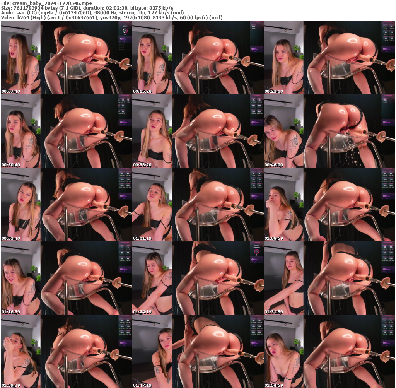Click the thumbnail marked 01:08:59
The height and width of the screenshot is (388, 396).
tap(329, 204)
